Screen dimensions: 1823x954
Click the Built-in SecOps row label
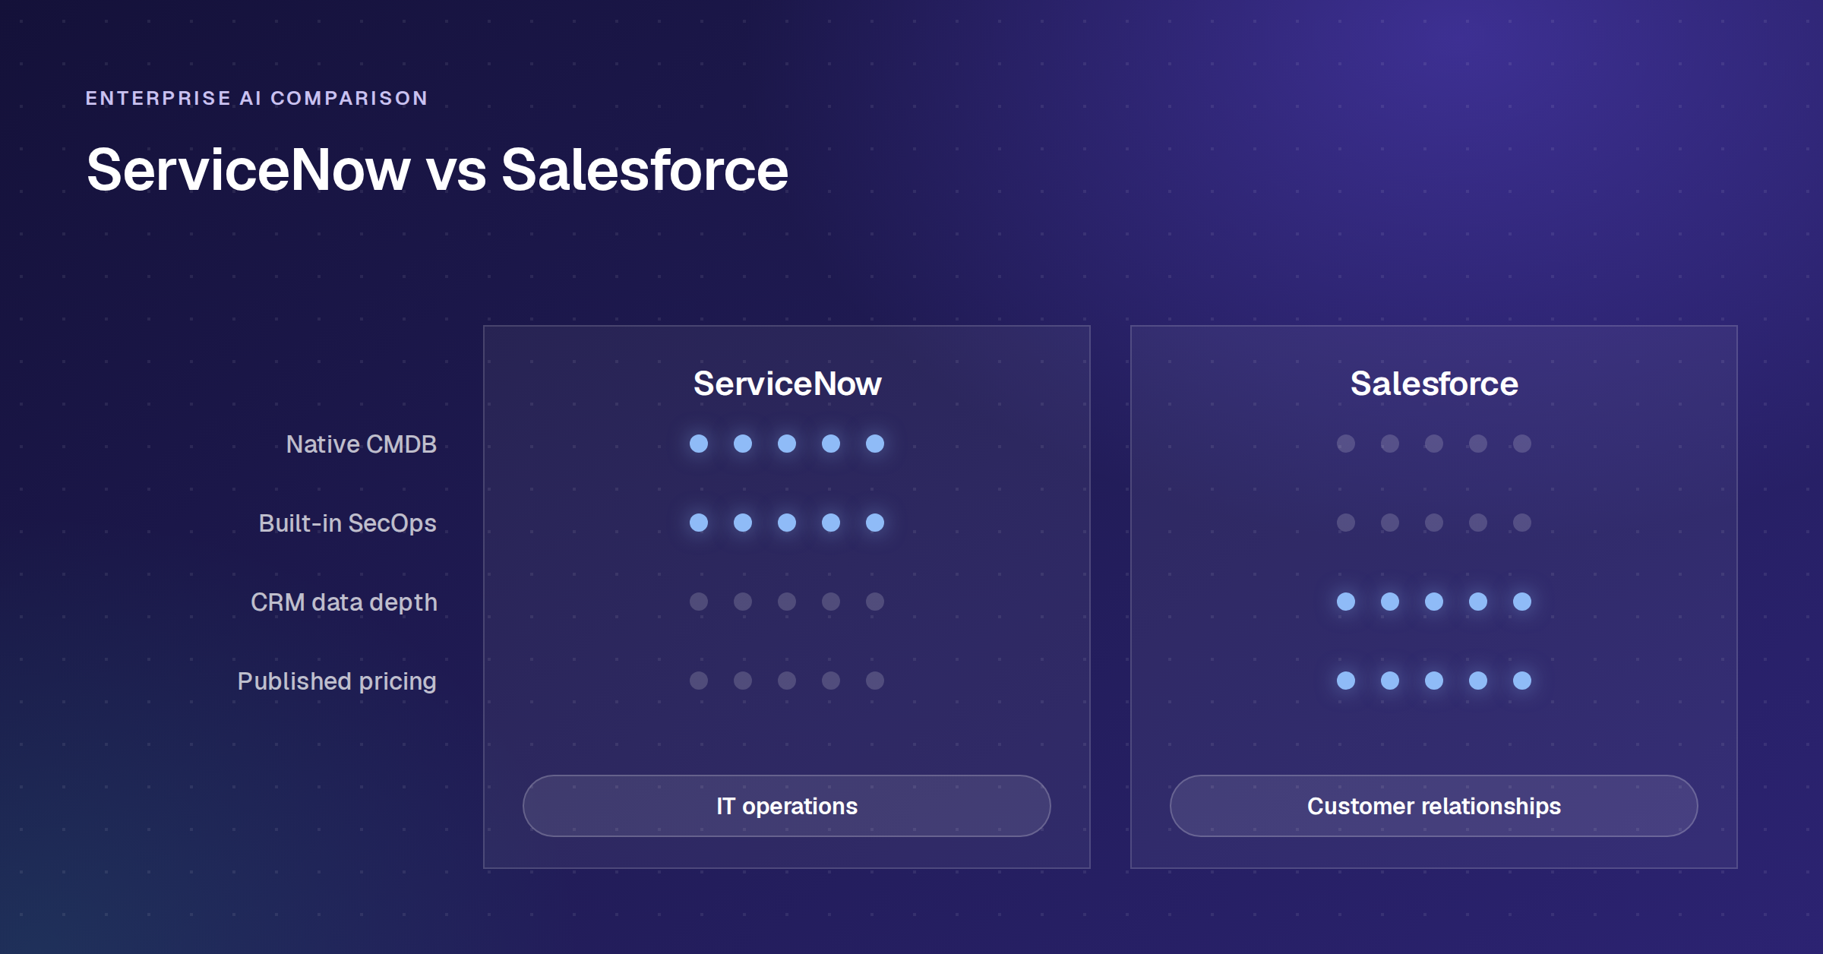[x=347, y=523]
